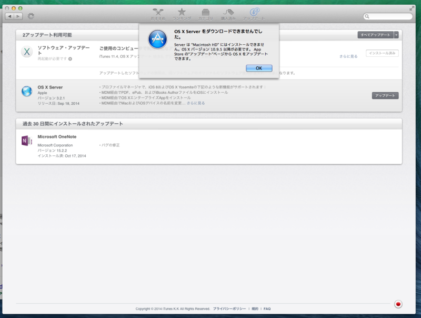The image size is (421, 318).
Task: Click the リリース日: Sep 18, 2014 text
Action: (x=58, y=103)
